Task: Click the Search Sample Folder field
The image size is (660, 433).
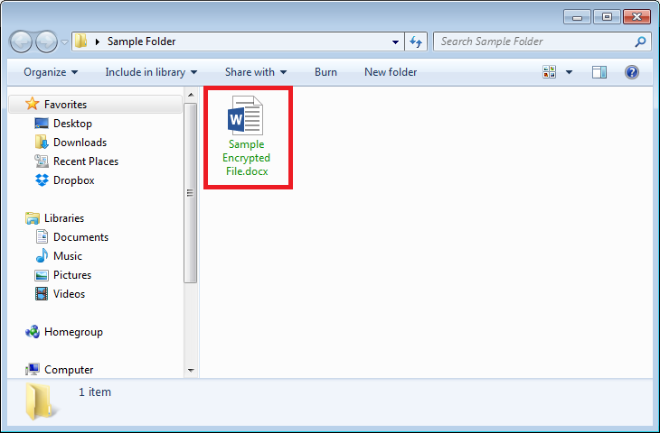Action: pos(533,41)
